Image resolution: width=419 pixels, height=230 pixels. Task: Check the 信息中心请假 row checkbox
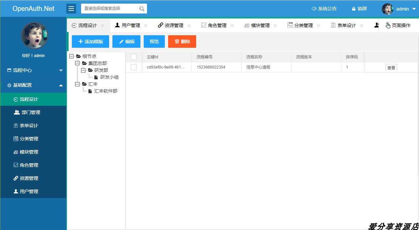tap(134, 67)
